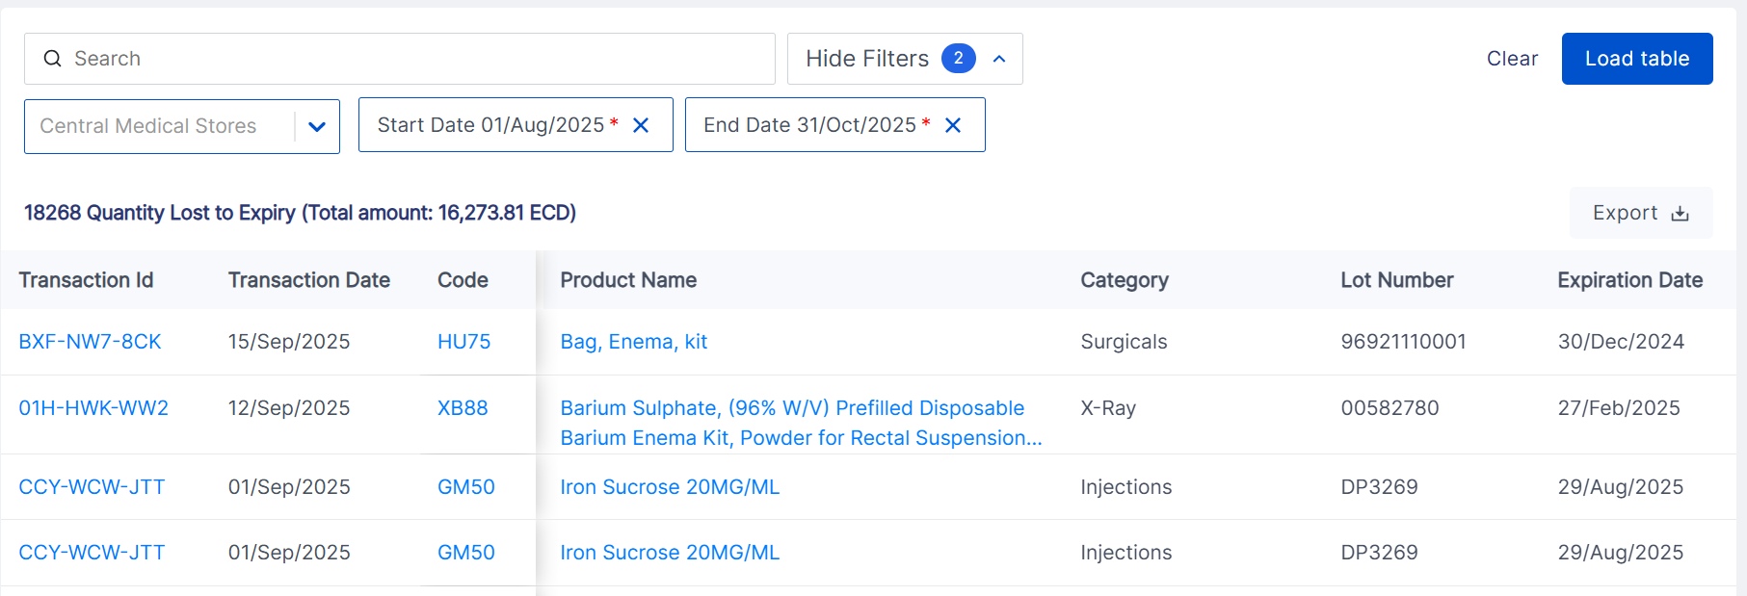The width and height of the screenshot is (1747, 596).
Task: Type in the Search field
Action: [x=414, y=59]
